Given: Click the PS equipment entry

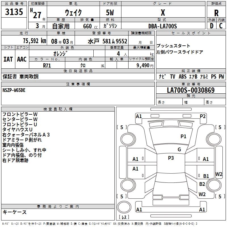Looking at the screenshot, I should 214,77.
